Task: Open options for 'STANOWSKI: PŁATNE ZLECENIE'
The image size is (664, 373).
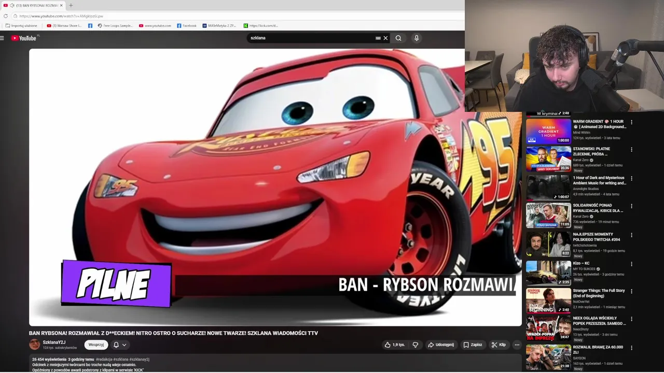Action: tap(631, 150)
